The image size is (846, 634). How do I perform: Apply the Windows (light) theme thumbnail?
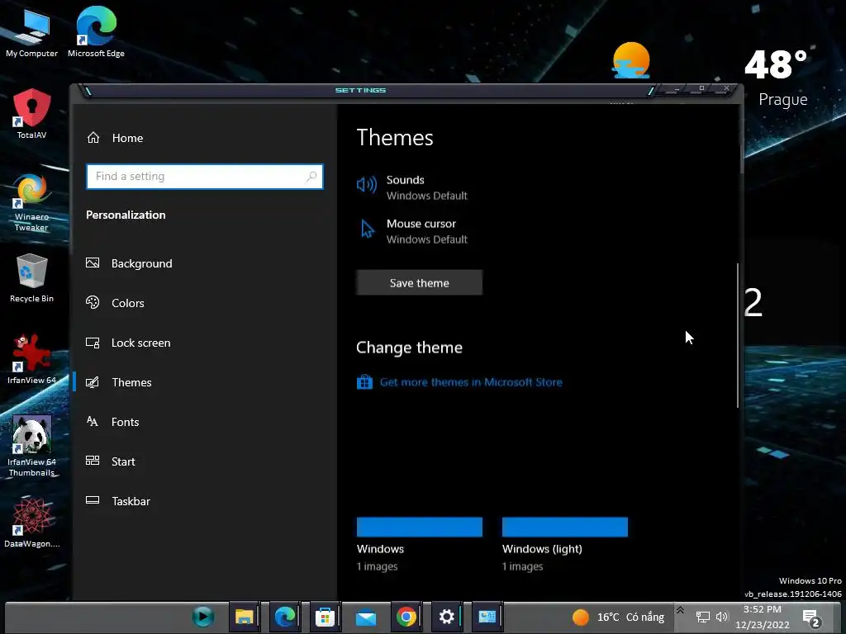[x=565, y=528]
